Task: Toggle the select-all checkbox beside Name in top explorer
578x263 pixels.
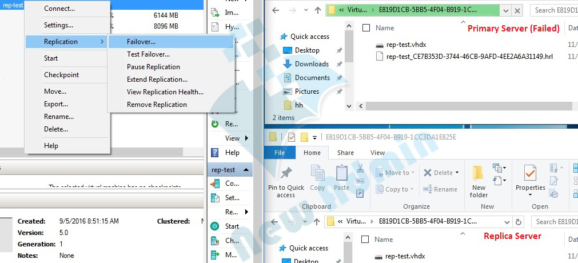Action: (366, 28)
